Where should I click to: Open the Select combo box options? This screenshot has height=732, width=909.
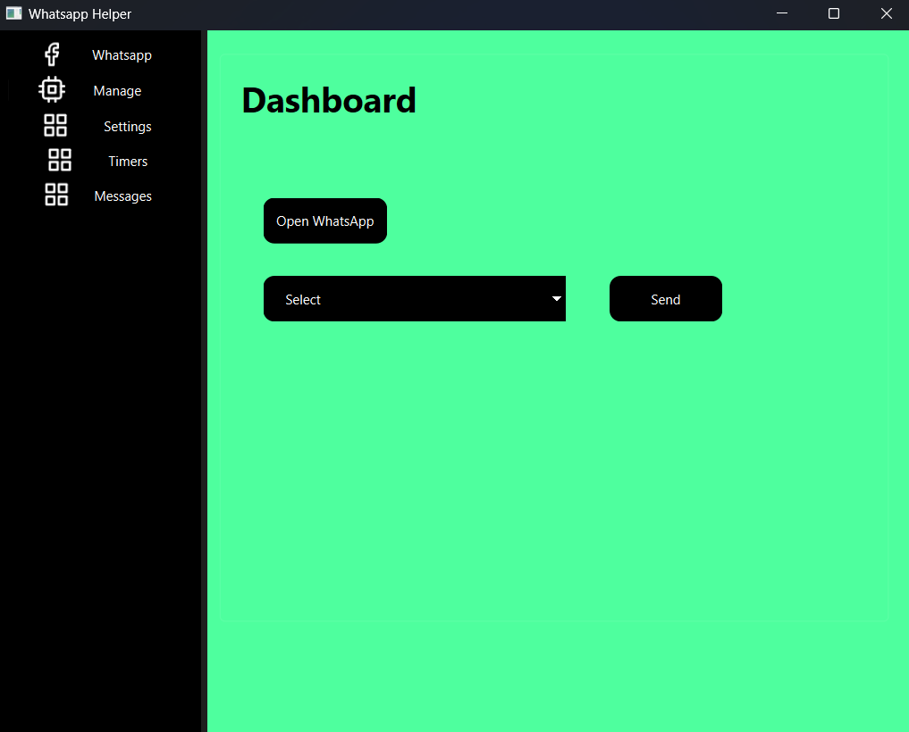click(x=414, y=298)
